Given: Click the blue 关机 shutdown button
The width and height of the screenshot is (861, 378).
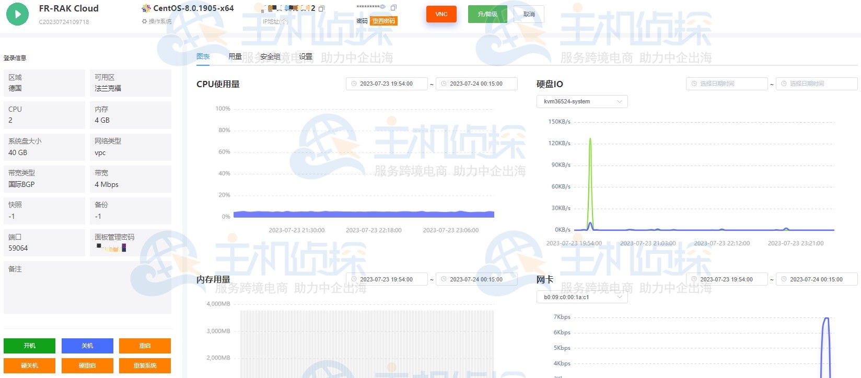Looking at the screenshot, I should click(x=87, y=346).
